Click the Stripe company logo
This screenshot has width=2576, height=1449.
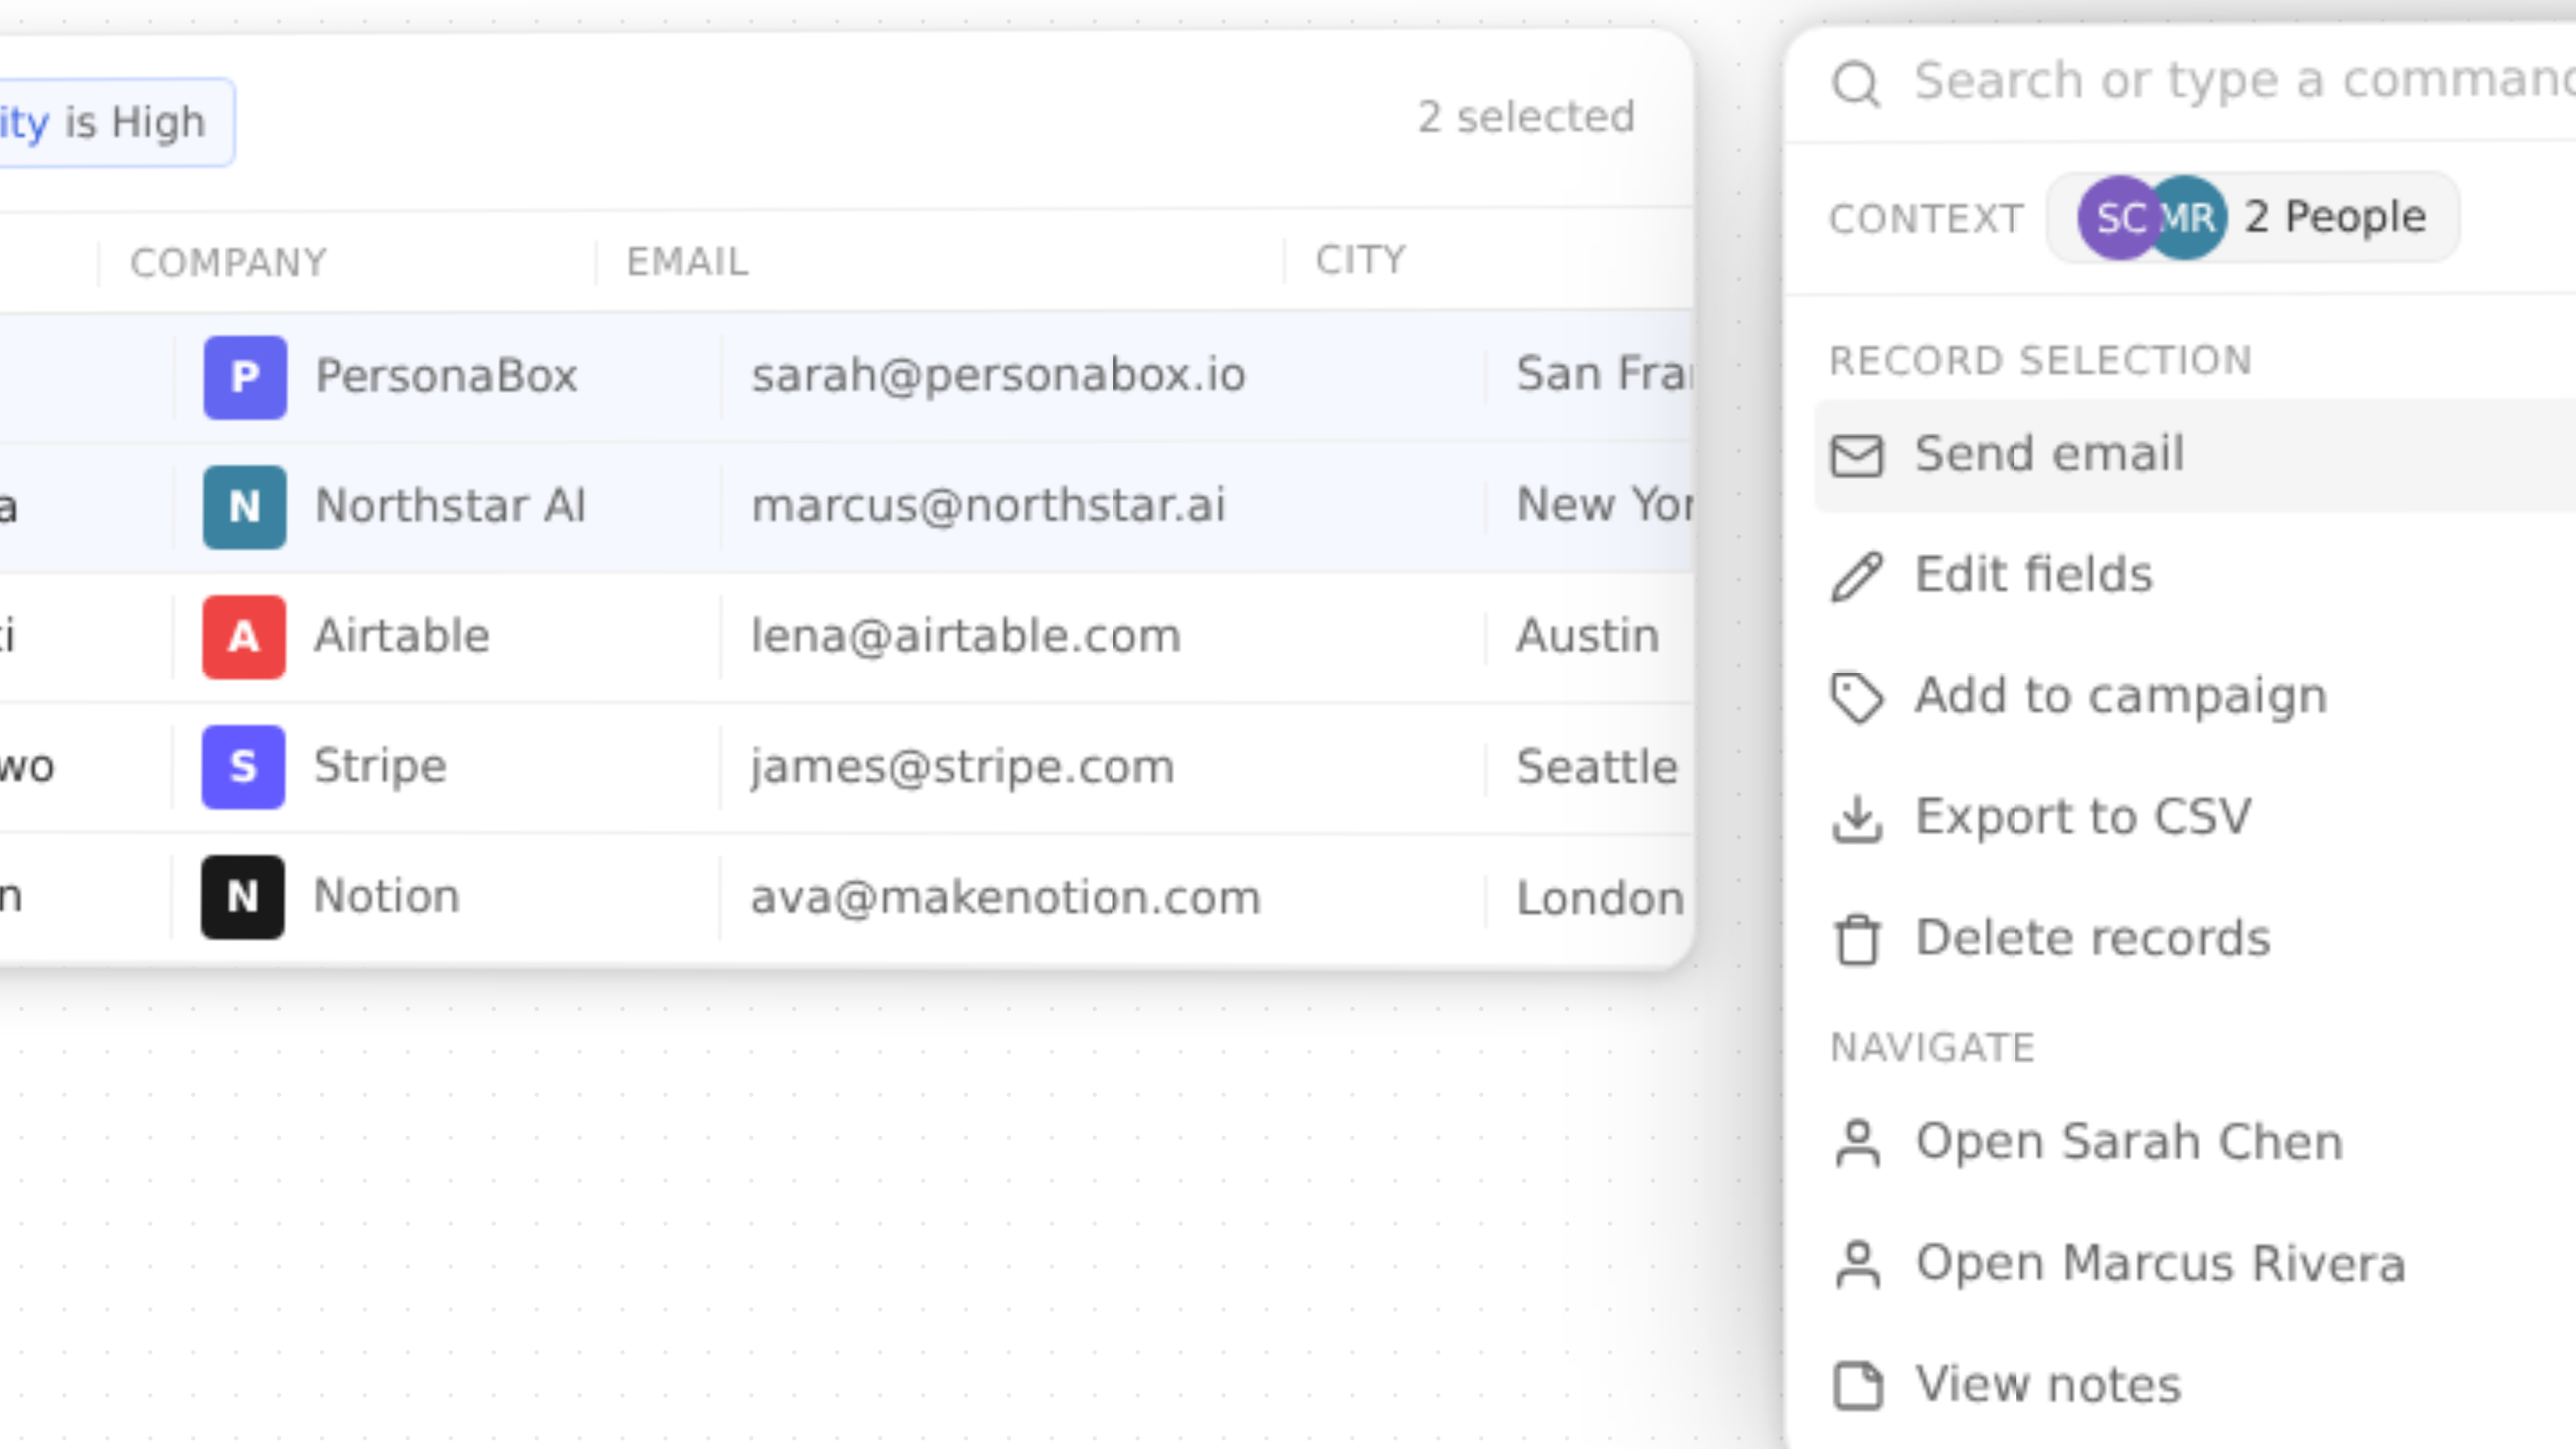click(x=243, y=766)
